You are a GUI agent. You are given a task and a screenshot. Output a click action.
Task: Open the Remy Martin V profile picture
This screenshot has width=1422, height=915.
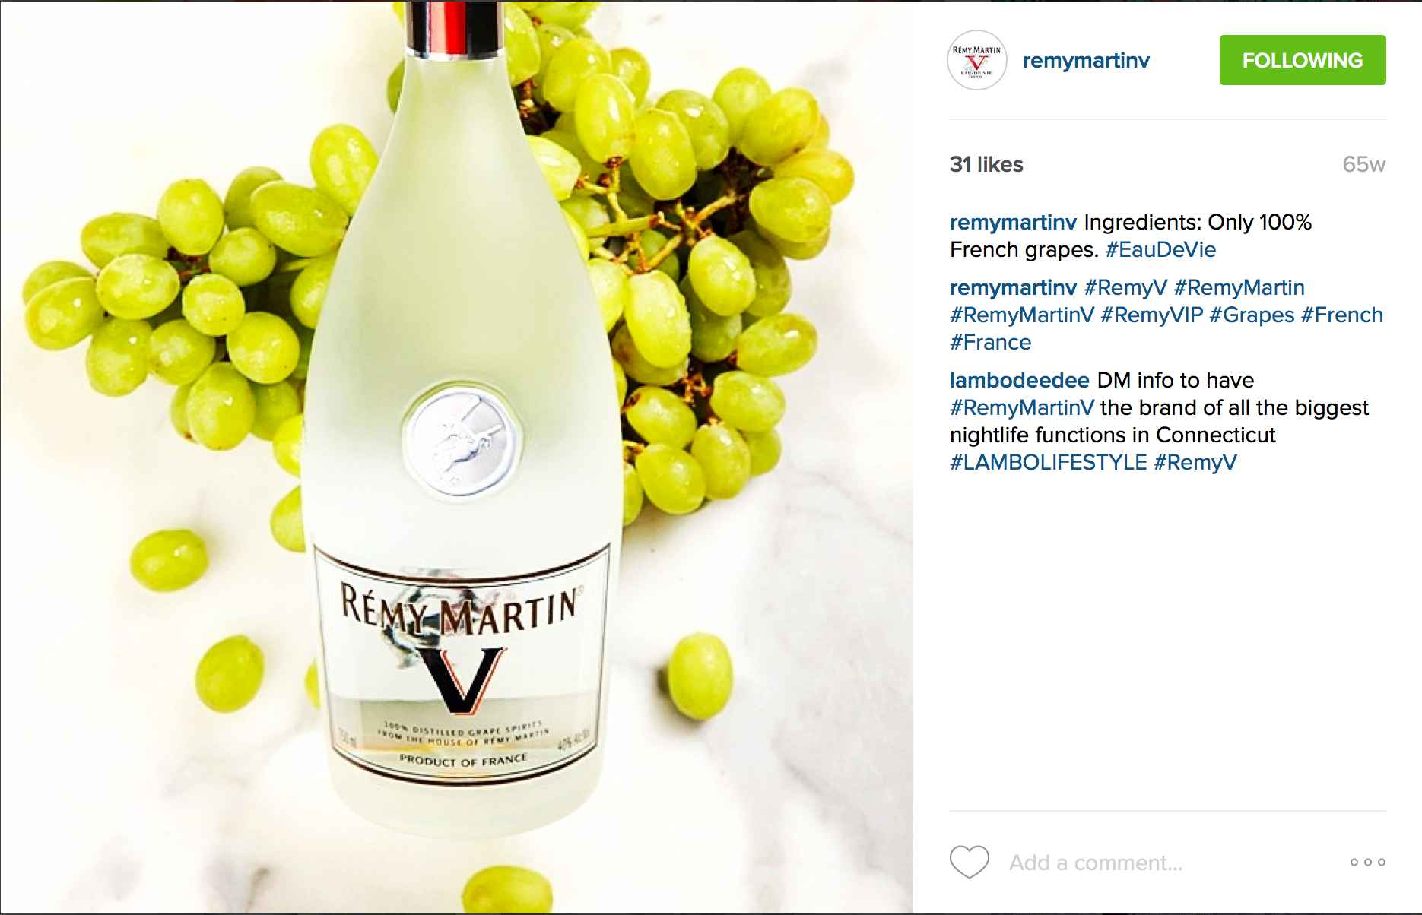(x=977, y=60)
